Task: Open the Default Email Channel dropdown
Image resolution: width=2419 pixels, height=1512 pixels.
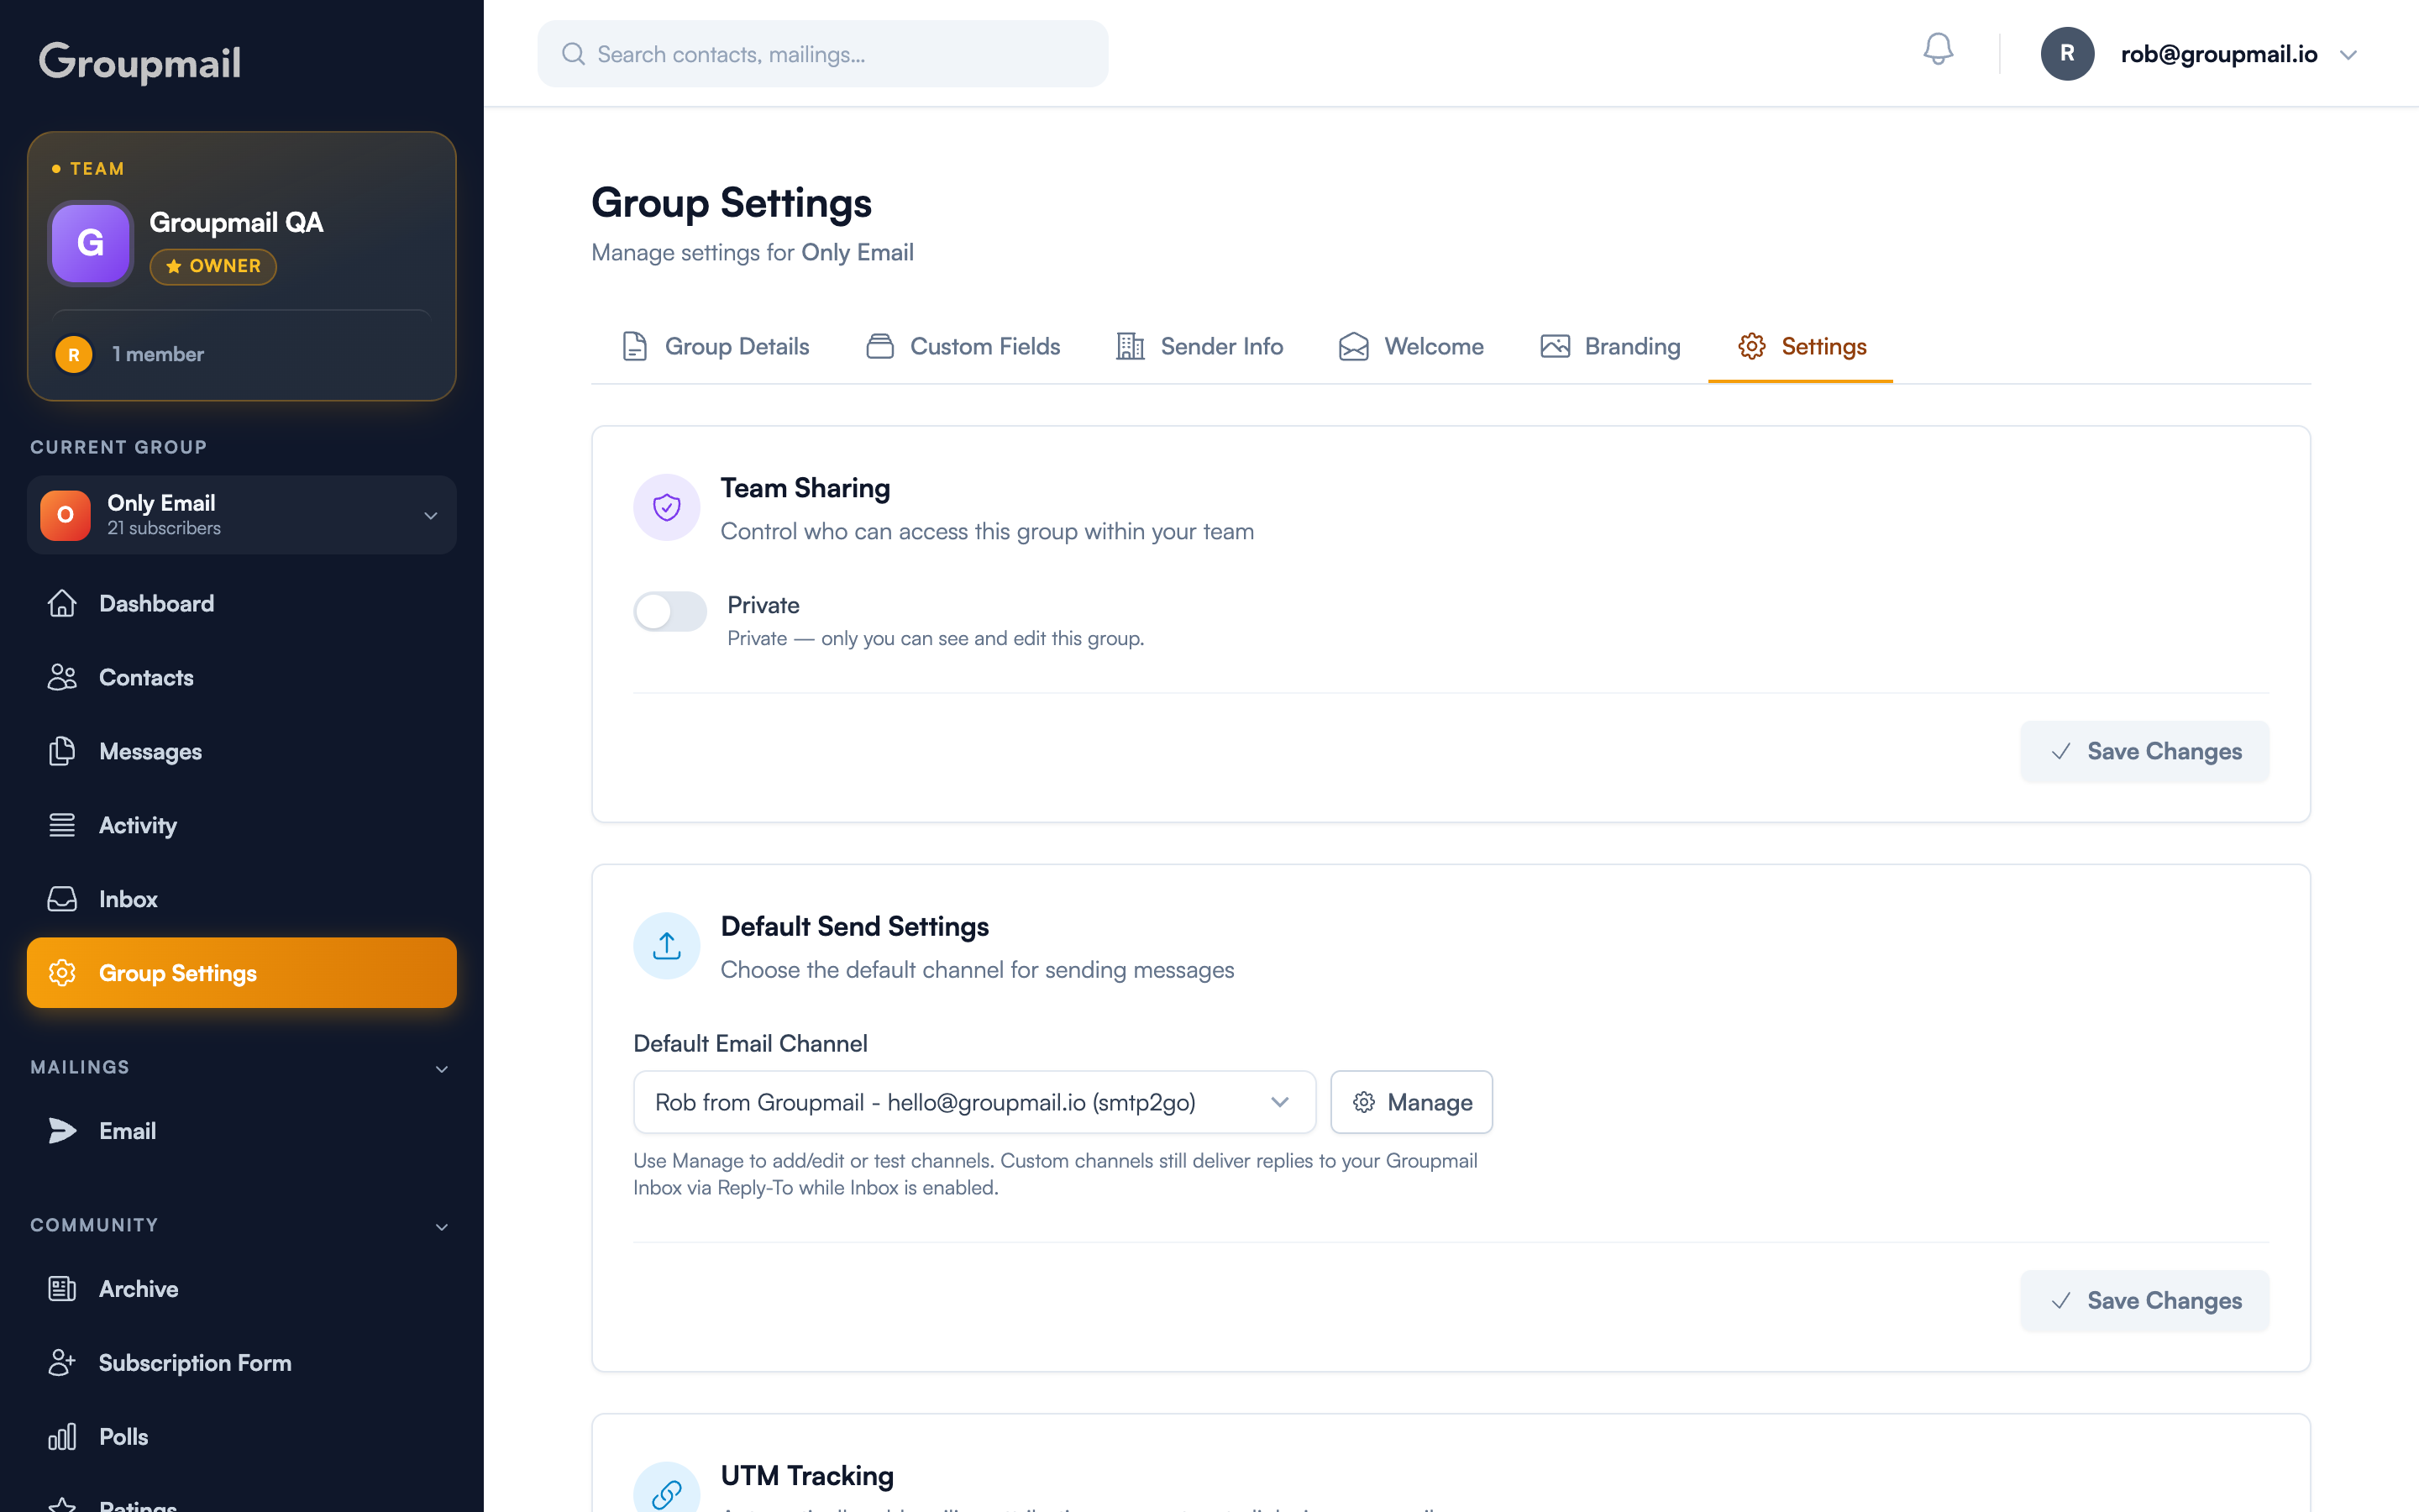Action: click(974, 1102)
